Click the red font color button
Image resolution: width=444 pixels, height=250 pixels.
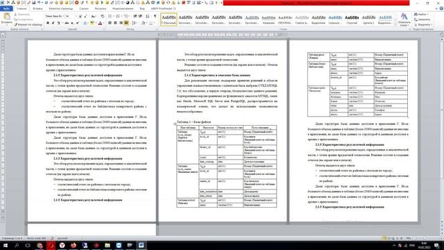[x=100, y=23]
